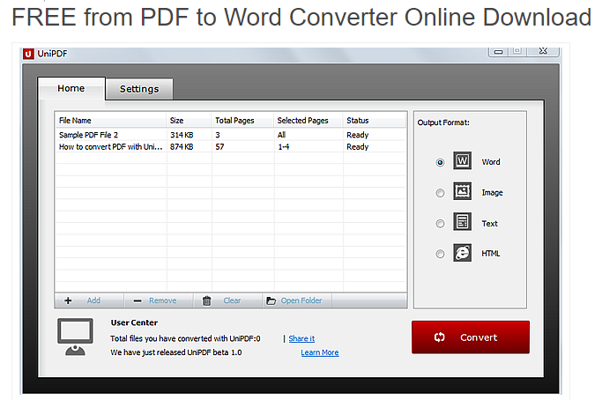Open the Share it link
The image size is (602, 400).
coord(301,338)
